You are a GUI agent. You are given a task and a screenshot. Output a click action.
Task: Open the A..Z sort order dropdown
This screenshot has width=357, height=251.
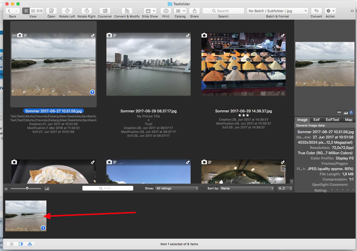pyautogui.click(x=285, y=188)
